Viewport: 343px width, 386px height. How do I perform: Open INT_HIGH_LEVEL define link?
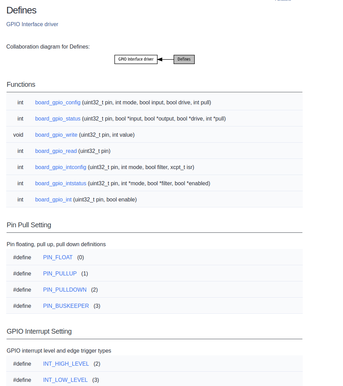66,364
